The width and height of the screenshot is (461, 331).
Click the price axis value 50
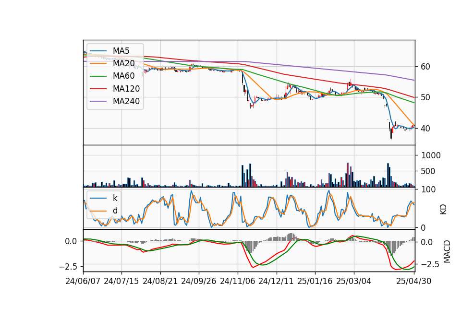coord(425,97)
